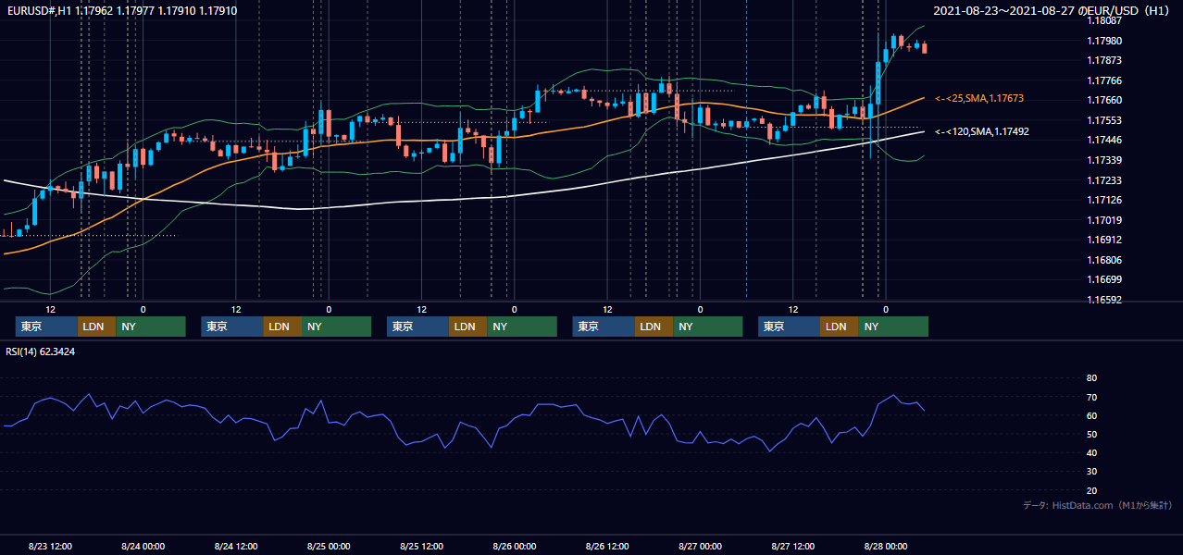Click price axis value 1.17766
This screenshot has width=1183, height=555.
1105,80
